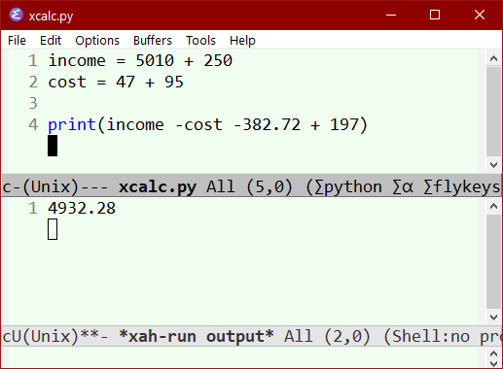Viewport: 503px width, 369px height.
Task: Click the number 197 on line 4
Action: pyautogui.click(x=343, y=124)
